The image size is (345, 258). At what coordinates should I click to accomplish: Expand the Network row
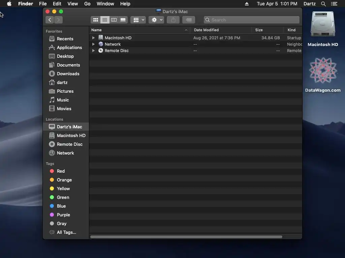[93, 44]
